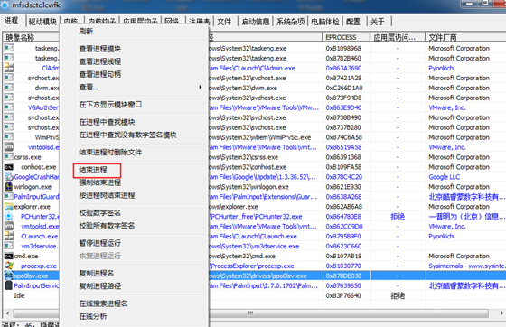Click the ClAdmin process icon
This screenshot has width=506, height=327.
tap(9, 68)
